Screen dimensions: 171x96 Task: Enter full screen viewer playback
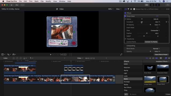coord(121,54)
